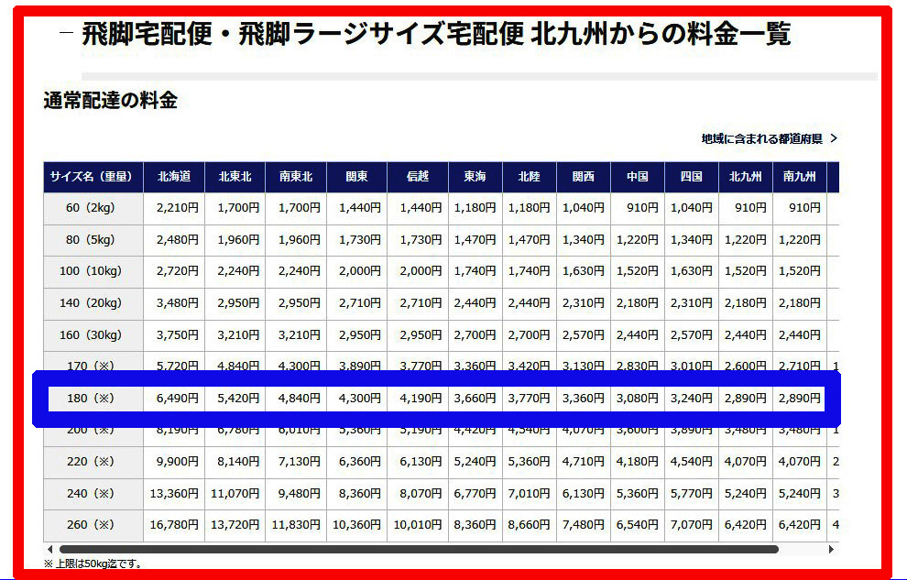The height and width of the screenshot is (580, 907).
Task: Click the サイズ名（重量） column header
Action: (x=93, y=177)
